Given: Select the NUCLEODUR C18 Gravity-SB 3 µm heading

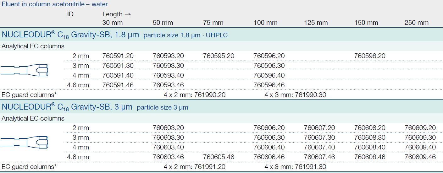Looking at the screenshot, I should coord(67,107).
